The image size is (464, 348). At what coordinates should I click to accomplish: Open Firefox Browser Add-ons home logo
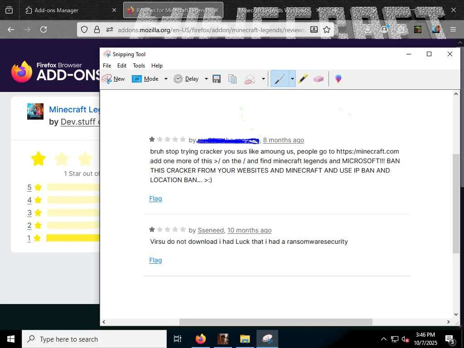[56, 71]
